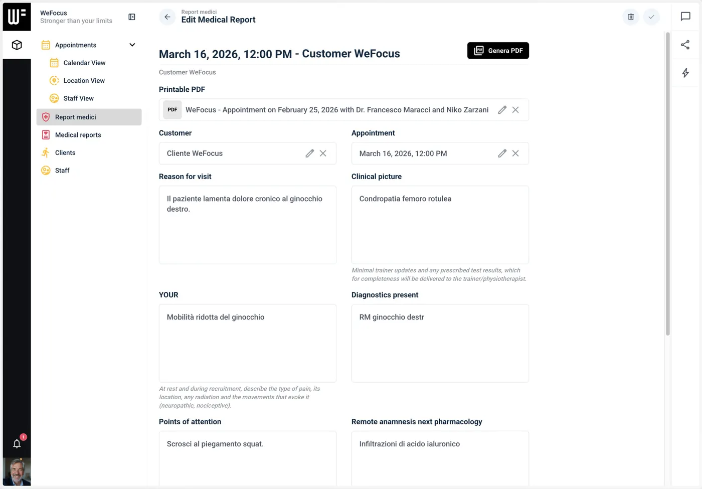Click into Points of attention text area
This screenshot has width=702, height=489.
coord(248,458)
